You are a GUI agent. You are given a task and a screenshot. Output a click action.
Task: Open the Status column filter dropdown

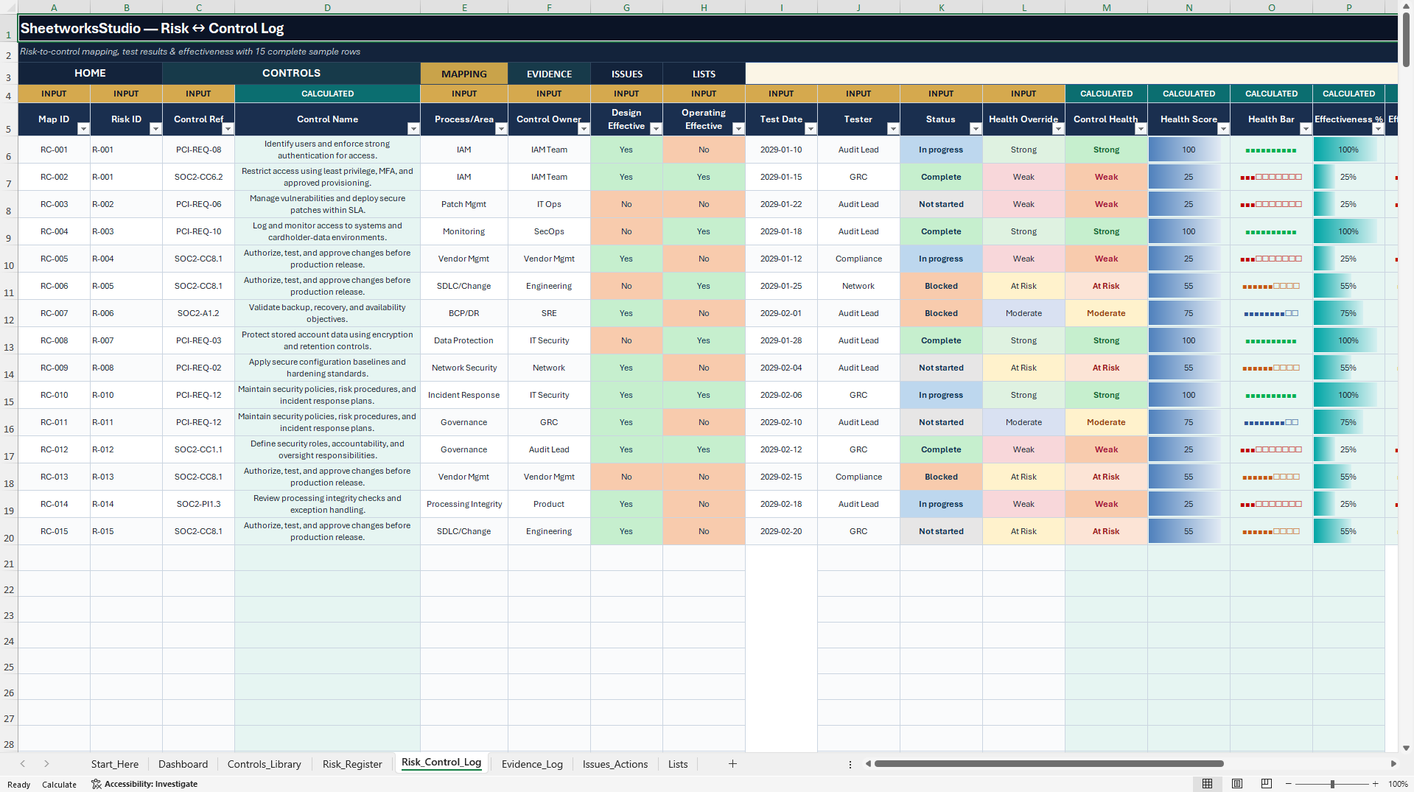click(976, 129)
